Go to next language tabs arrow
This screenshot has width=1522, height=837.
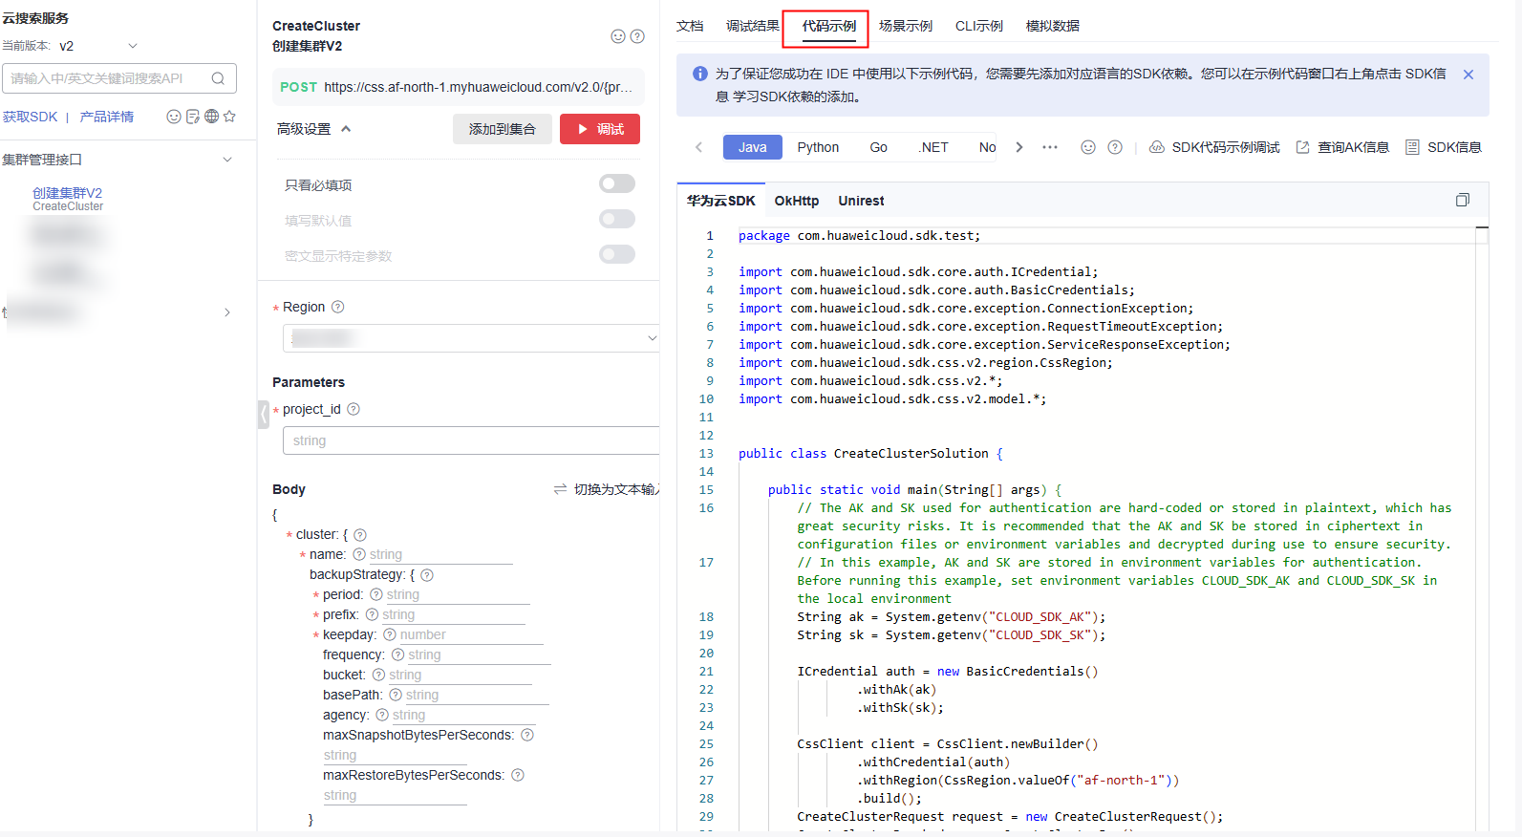click(x=1019, y=147)
